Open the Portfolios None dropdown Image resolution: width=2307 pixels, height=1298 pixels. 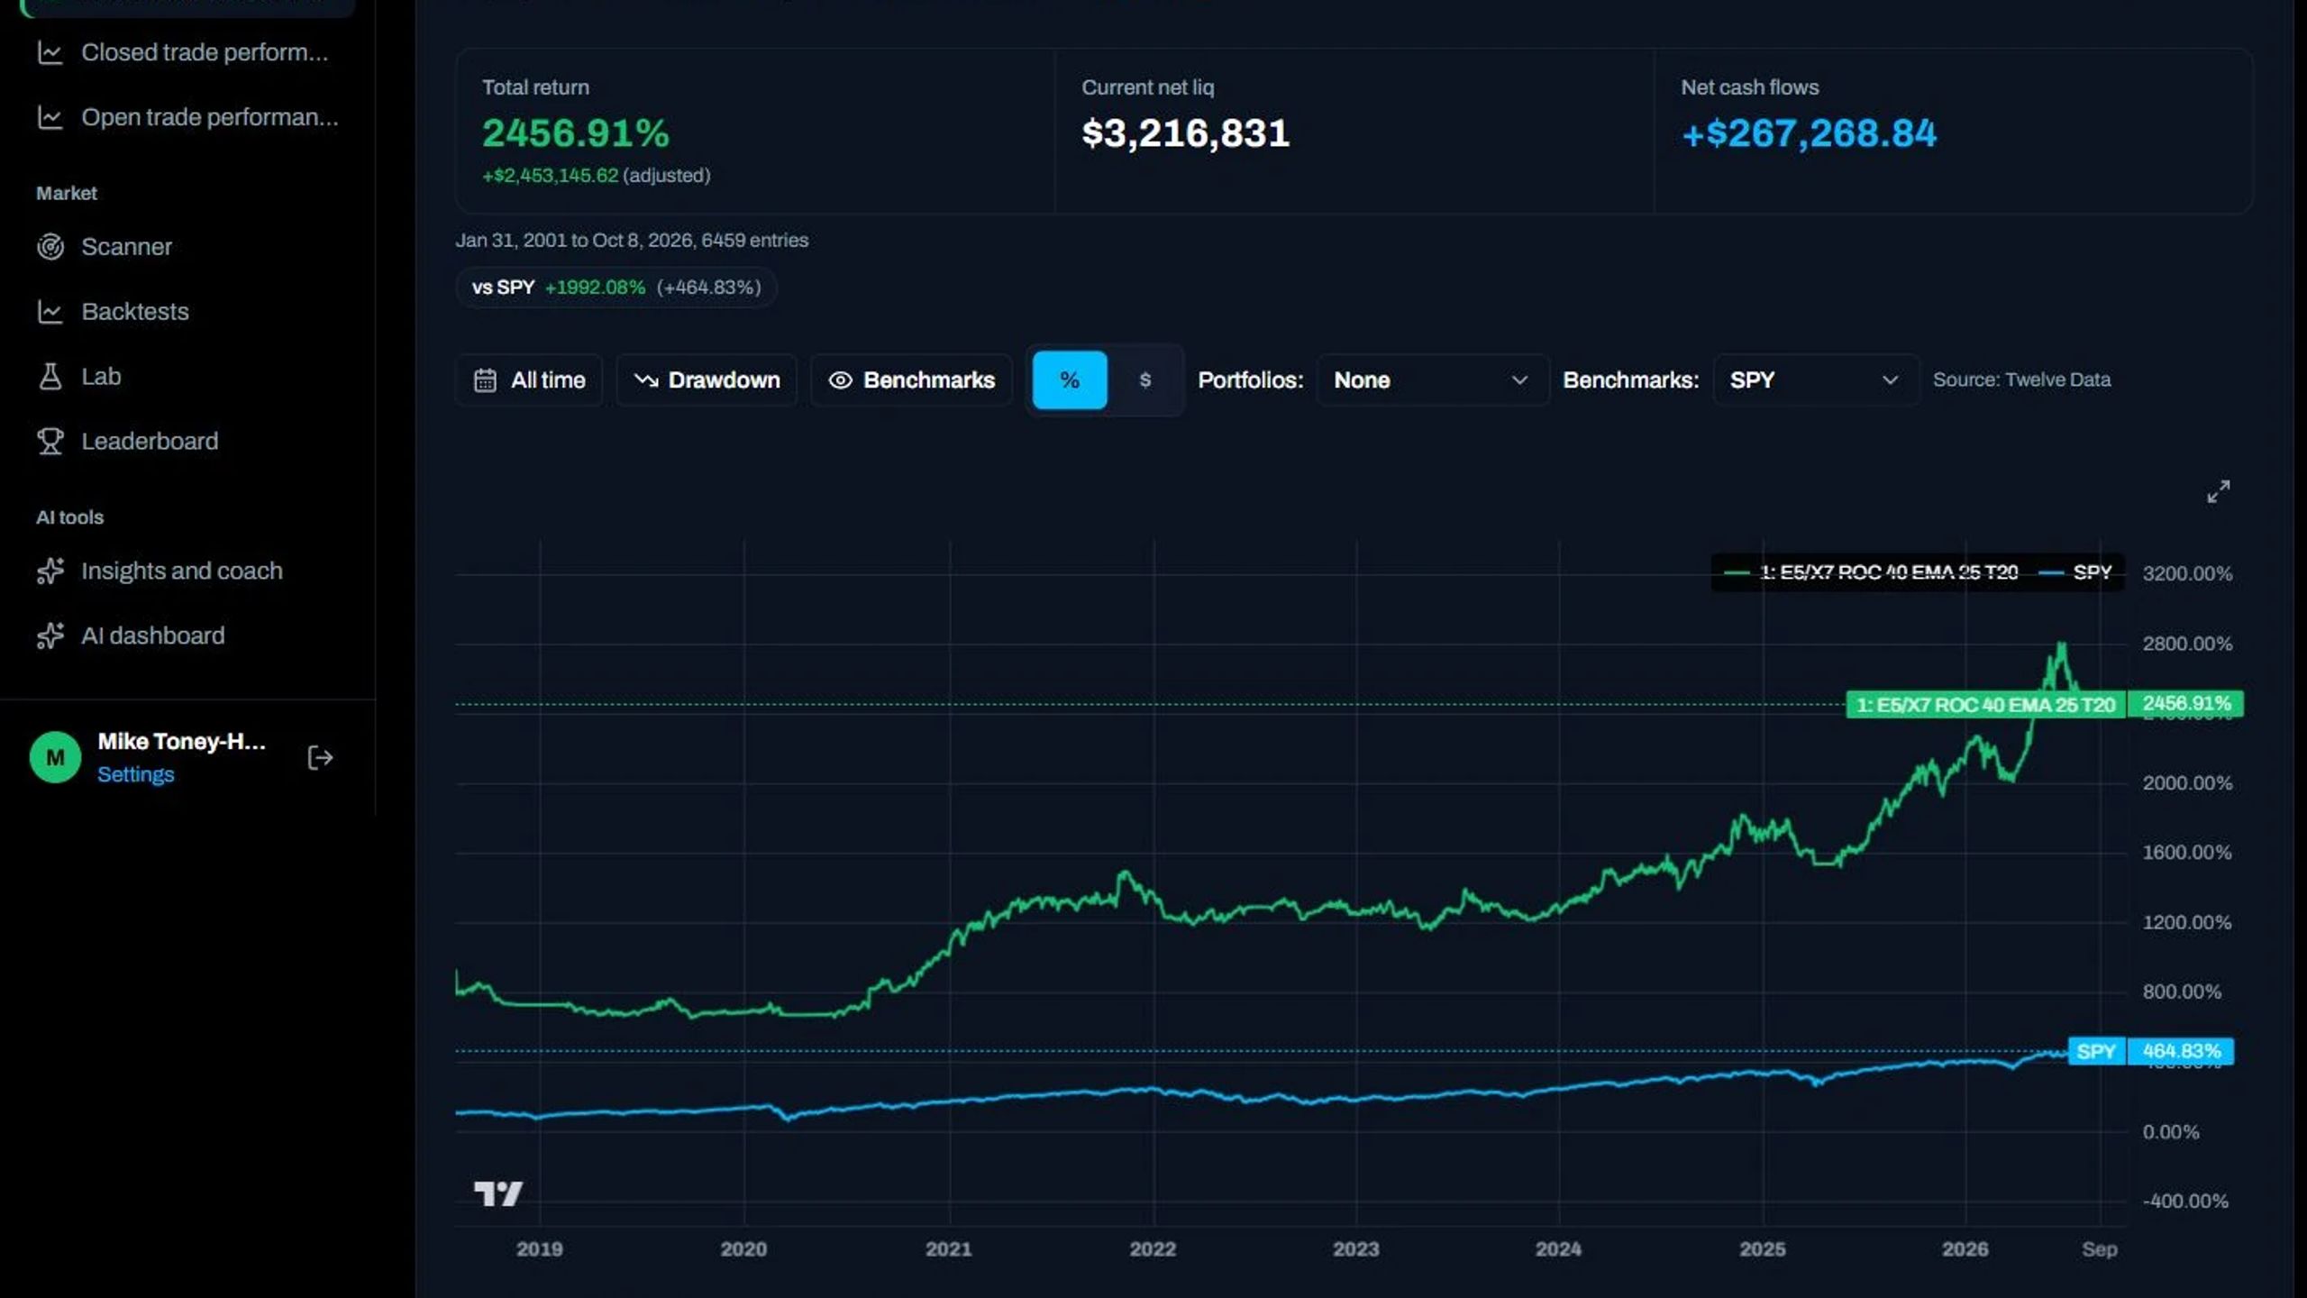coord(1433,380)
